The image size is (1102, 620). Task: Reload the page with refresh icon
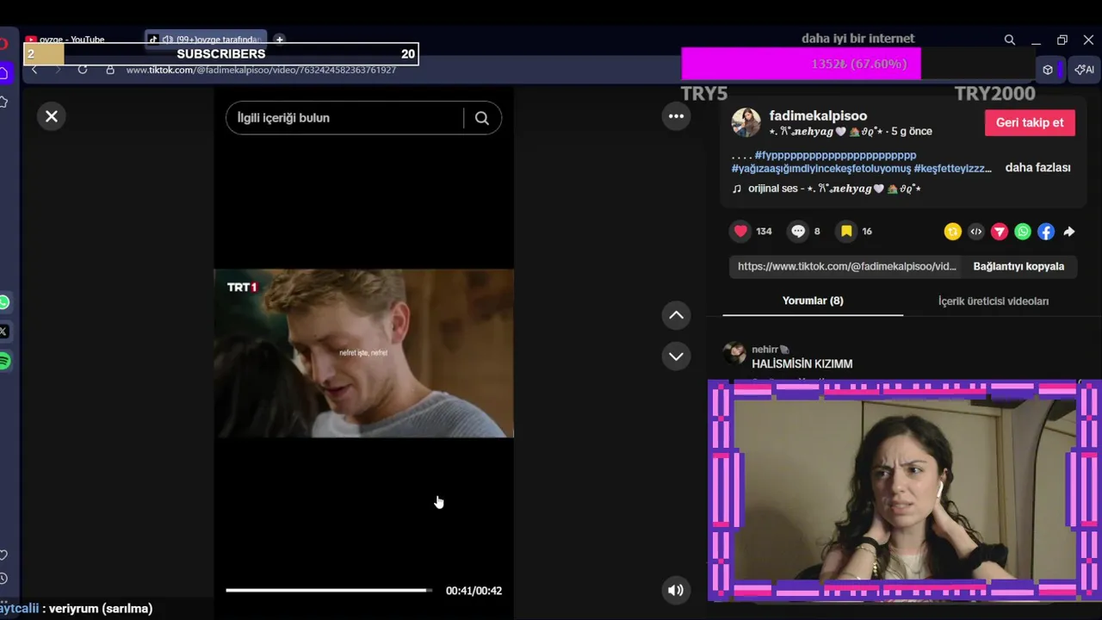click(x=83, y=70)
